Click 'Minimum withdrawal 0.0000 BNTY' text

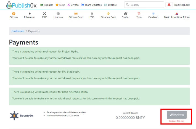coord(63,115)
